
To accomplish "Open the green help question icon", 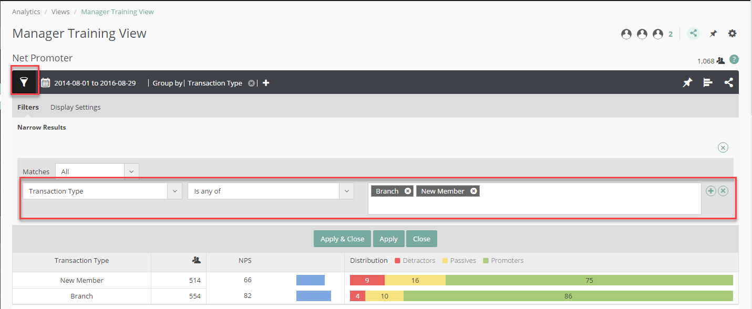I will 734,60.
